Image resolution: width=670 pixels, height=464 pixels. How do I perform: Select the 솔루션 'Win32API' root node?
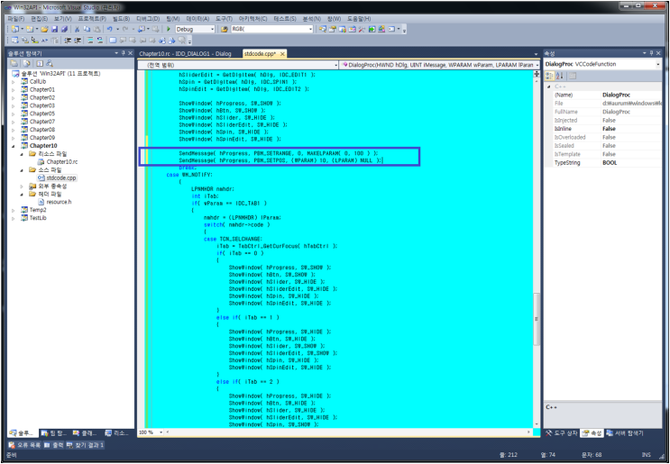pos(56,73)
